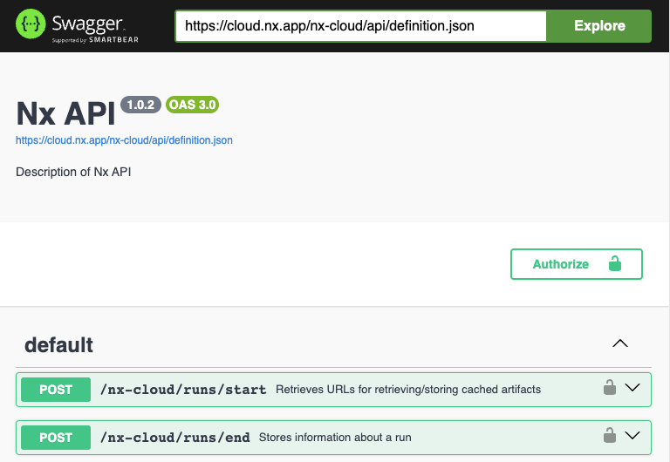Image resolution: width=670 pixels, height=462 pixels.
Task: Collapse the default section using its chevron
Action: pyautogui.click(x=620, y=343)
